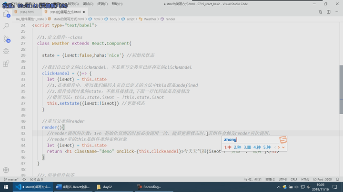Open the 帮助(H) menu
Image resolution: width=343 pixels, height=192 pixels.
117,4
